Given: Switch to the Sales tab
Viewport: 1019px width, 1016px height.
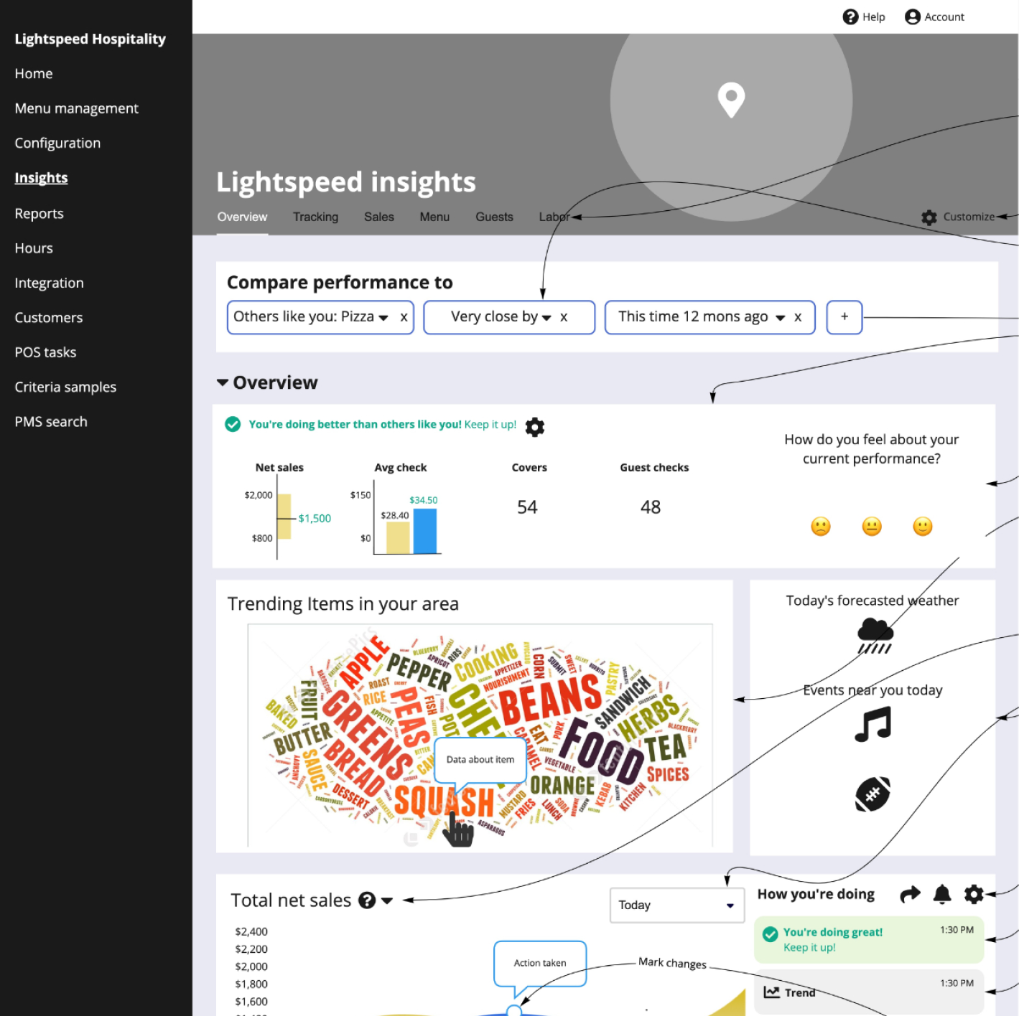Looking at the screenshot, I should pos(379,217).
